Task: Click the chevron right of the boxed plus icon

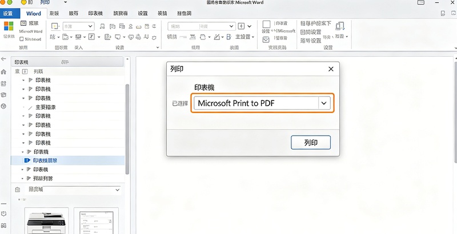Action: click(x=250, y=26)
